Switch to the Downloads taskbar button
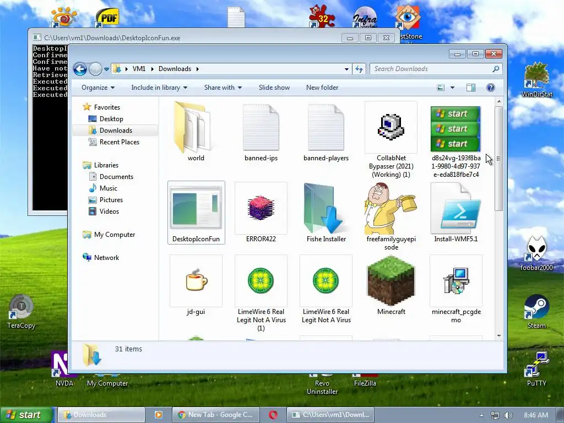The image size is (564, 423). click(101, 415)
